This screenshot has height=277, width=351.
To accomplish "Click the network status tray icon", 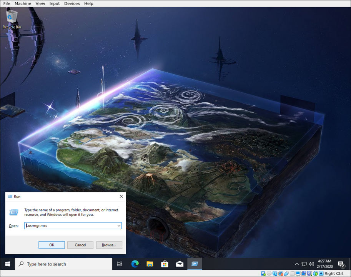I will (304, 264).
